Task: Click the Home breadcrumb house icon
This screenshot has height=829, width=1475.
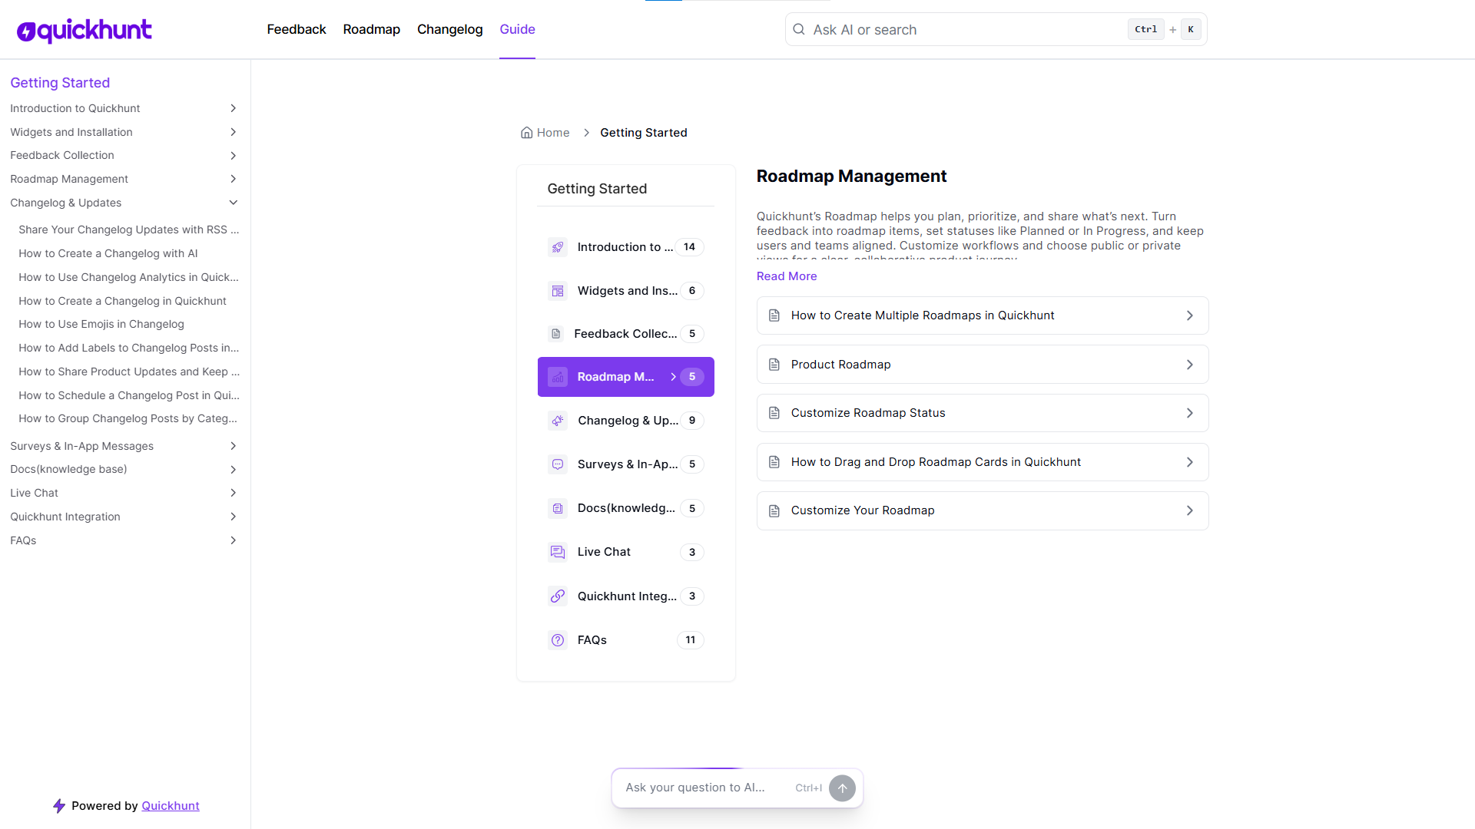Action: 527,133
